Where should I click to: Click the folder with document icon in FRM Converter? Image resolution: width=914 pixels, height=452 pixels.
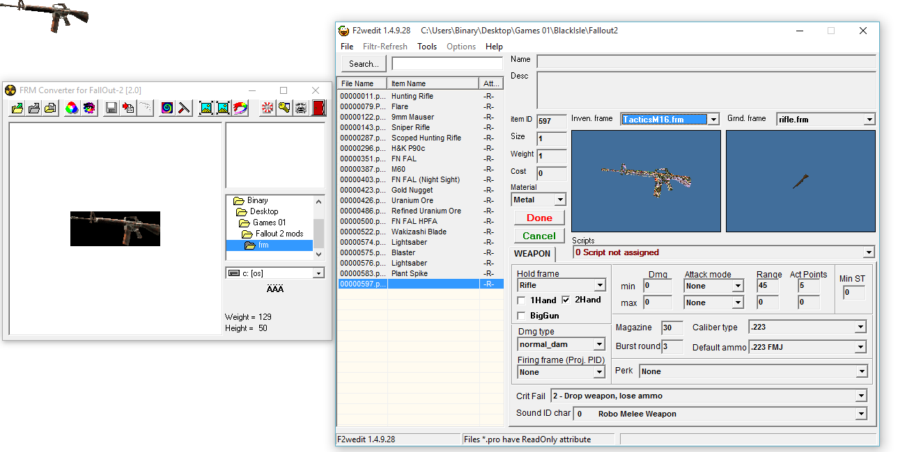pos(50,108)
